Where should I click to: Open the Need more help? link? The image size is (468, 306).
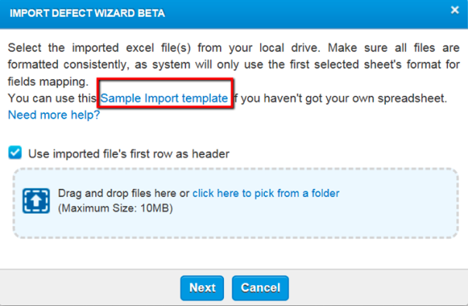[53, 115]
